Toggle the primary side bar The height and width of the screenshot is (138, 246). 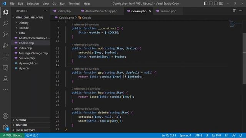(205, 3)
